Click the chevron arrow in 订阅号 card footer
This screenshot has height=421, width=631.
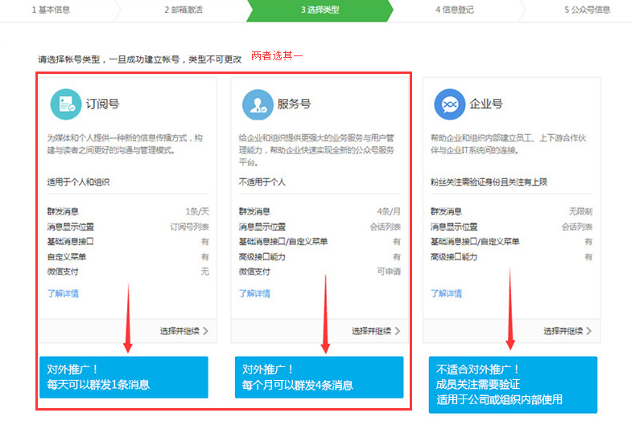click(x=205, y=330)
